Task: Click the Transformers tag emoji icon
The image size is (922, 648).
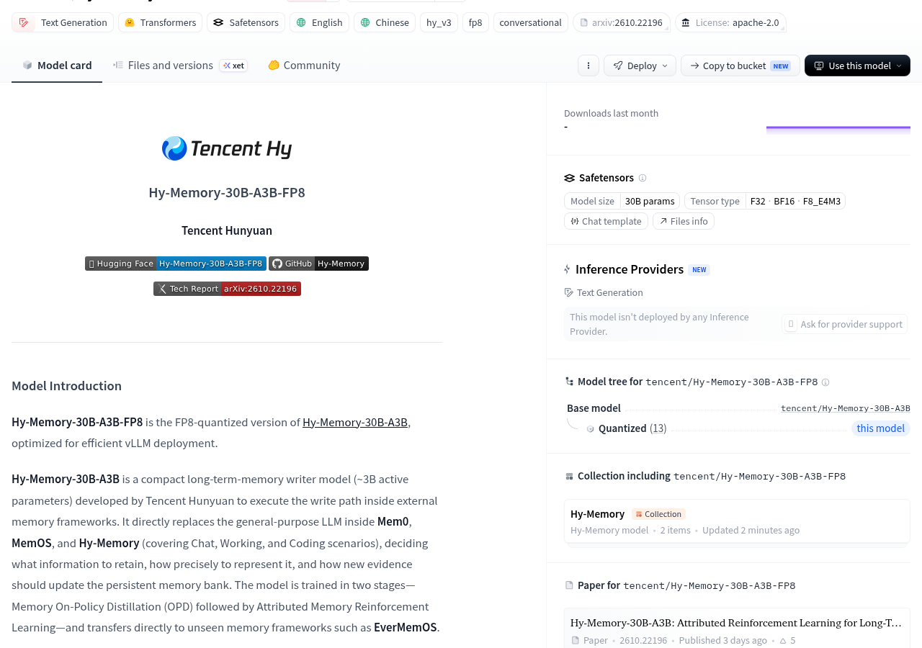Action: tap(130, 22)
